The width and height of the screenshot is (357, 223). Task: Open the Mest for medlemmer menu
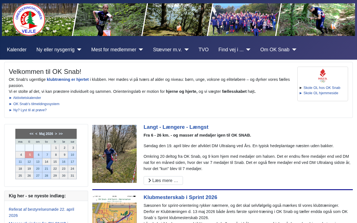pyautogui.click(x=114, y=50)
